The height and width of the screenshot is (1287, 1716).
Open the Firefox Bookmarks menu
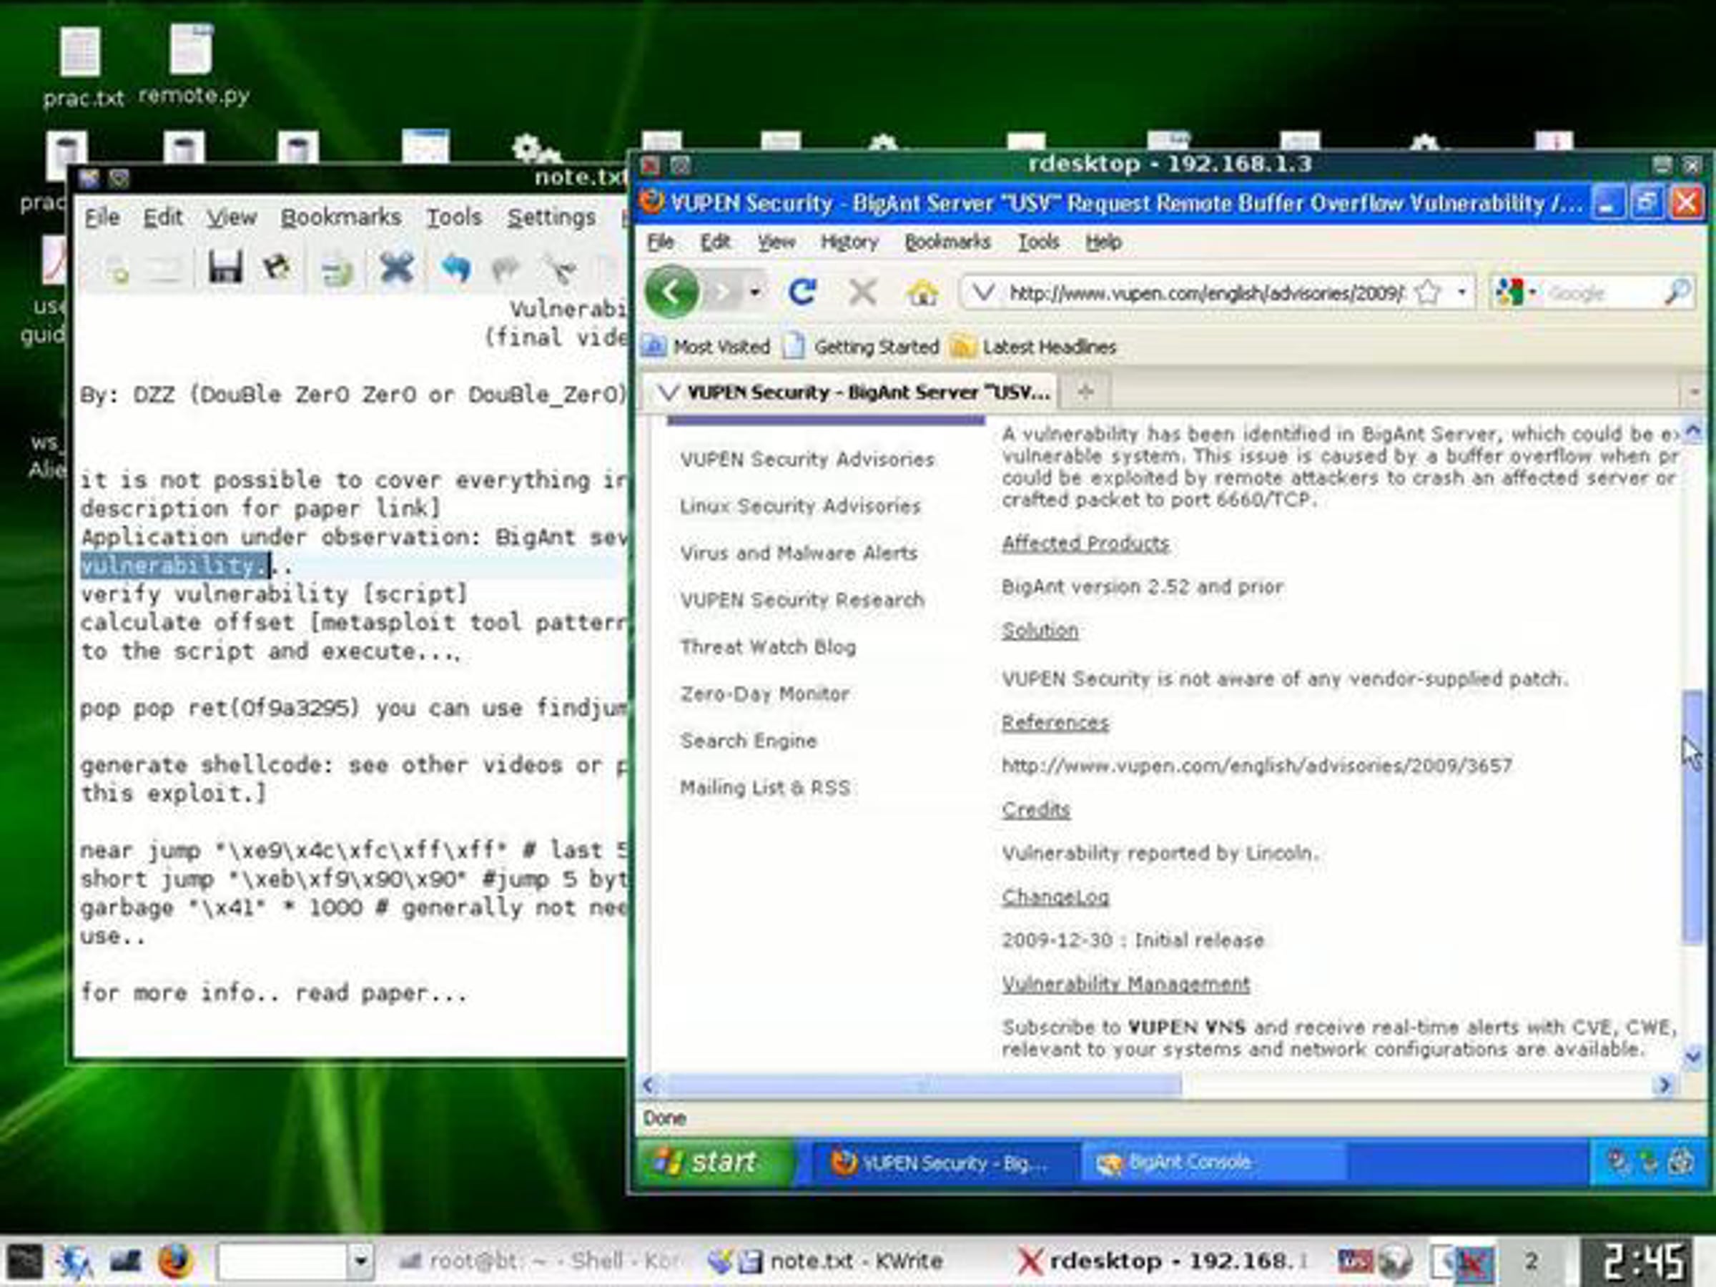click(x=947, y=242)
